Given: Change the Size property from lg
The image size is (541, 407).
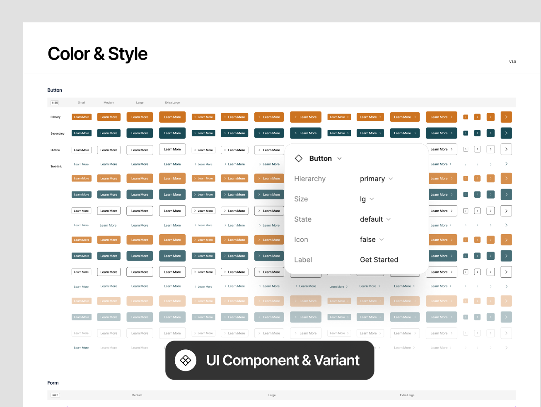Looking at the screenshot, I should [x=367, y=199].
